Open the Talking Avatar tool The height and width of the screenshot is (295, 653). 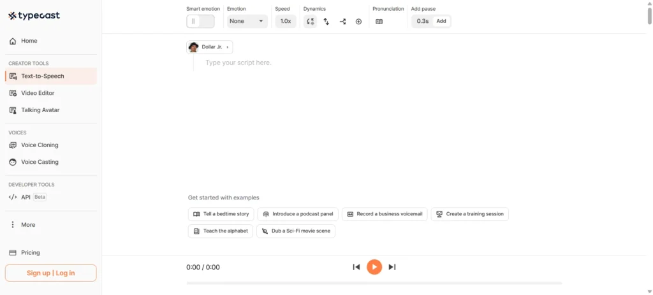pyautogui.click(x=51, y=110)
